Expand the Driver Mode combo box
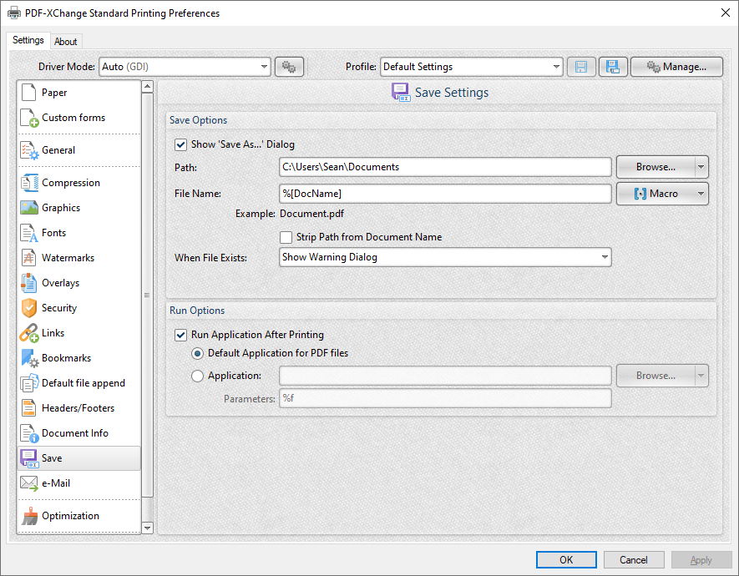739x576 pixels. [185, 67]
